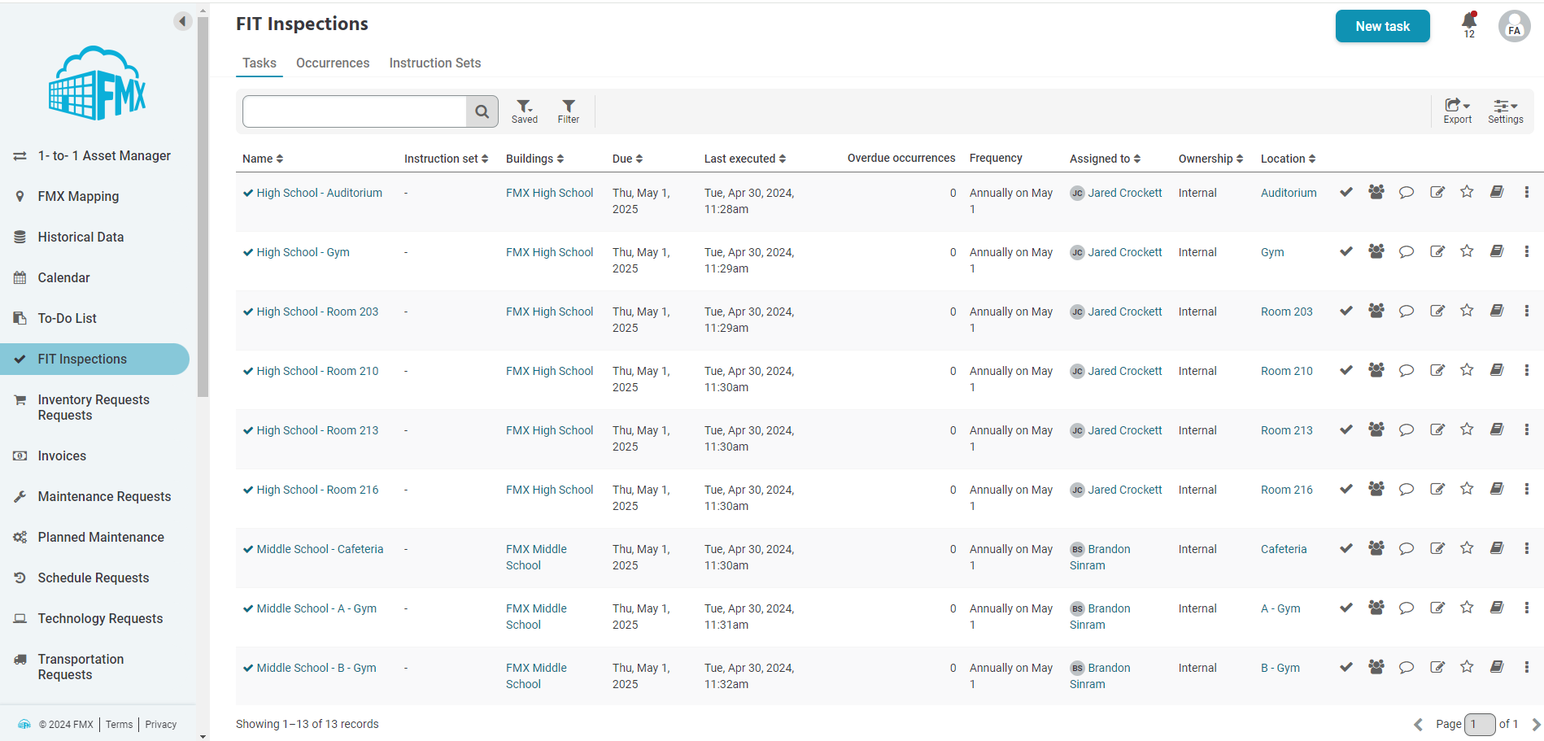Favorite the Middle School - Cafeteria task
This screenshot has height=741, width=1544.
point(1466,549)
